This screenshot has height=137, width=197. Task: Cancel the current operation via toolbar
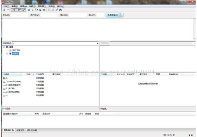(x=37, y=10)
